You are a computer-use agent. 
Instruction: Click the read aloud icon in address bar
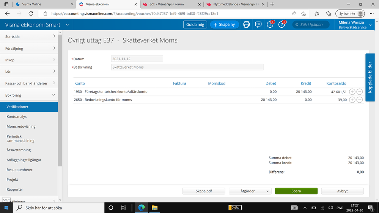point(294,14)
